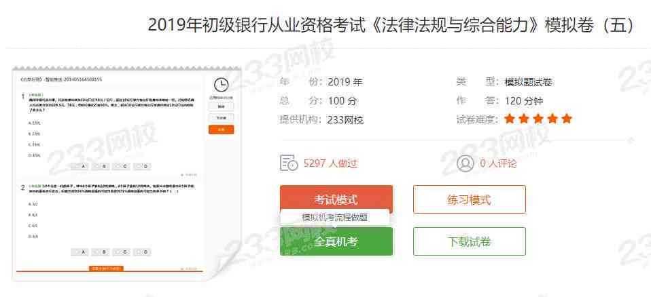Click the clock icon in the preview
This screenshot has width=651, height=297.
click(222, 85)
